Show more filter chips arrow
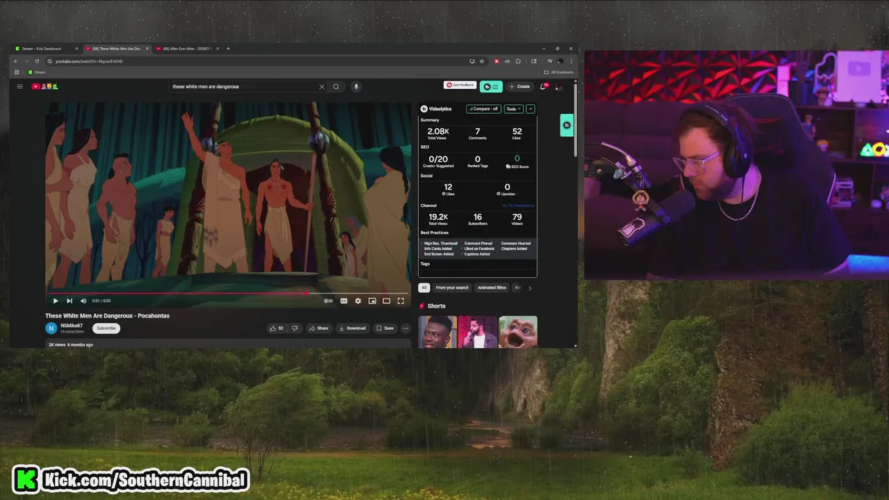Image resolution: width=889 pixels, height=500 pixels. click(x=530, y=287)
